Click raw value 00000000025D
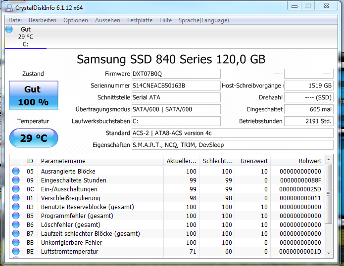This screenshot has height=266, width=344. [300, 189]
